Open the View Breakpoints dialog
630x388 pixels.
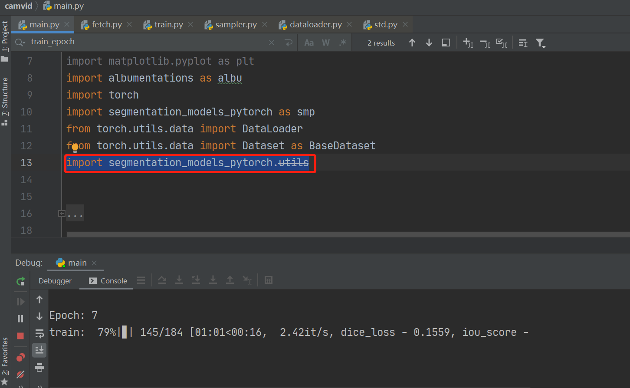click(x=20, y=357)
